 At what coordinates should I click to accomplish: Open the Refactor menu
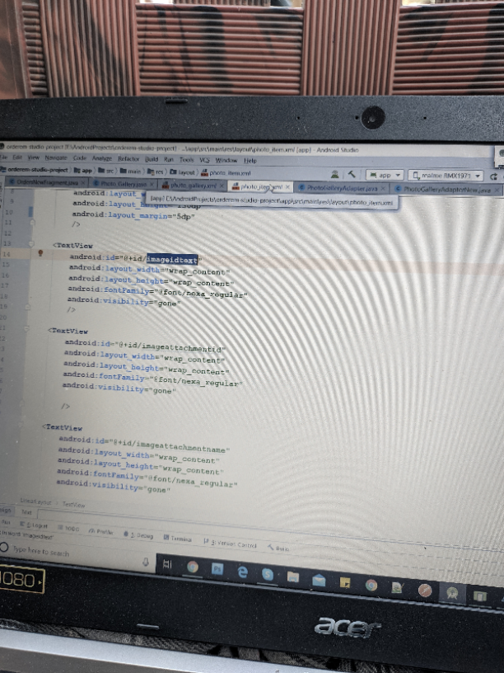(128, 158)
